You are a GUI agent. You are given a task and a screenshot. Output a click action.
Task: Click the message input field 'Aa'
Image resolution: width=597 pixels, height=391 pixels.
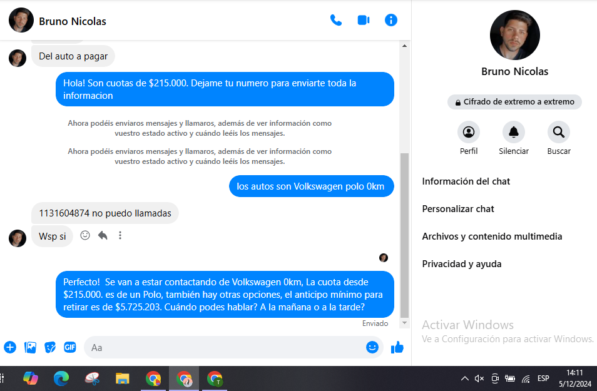(225, 347)
